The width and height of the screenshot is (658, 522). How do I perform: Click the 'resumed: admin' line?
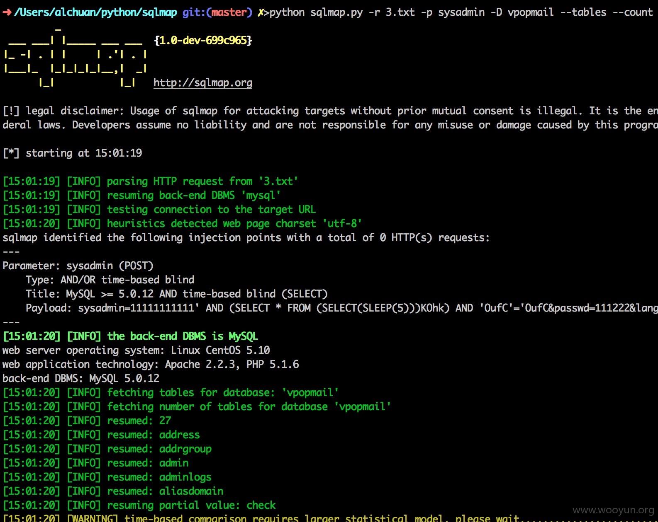(x=95, y=463)
